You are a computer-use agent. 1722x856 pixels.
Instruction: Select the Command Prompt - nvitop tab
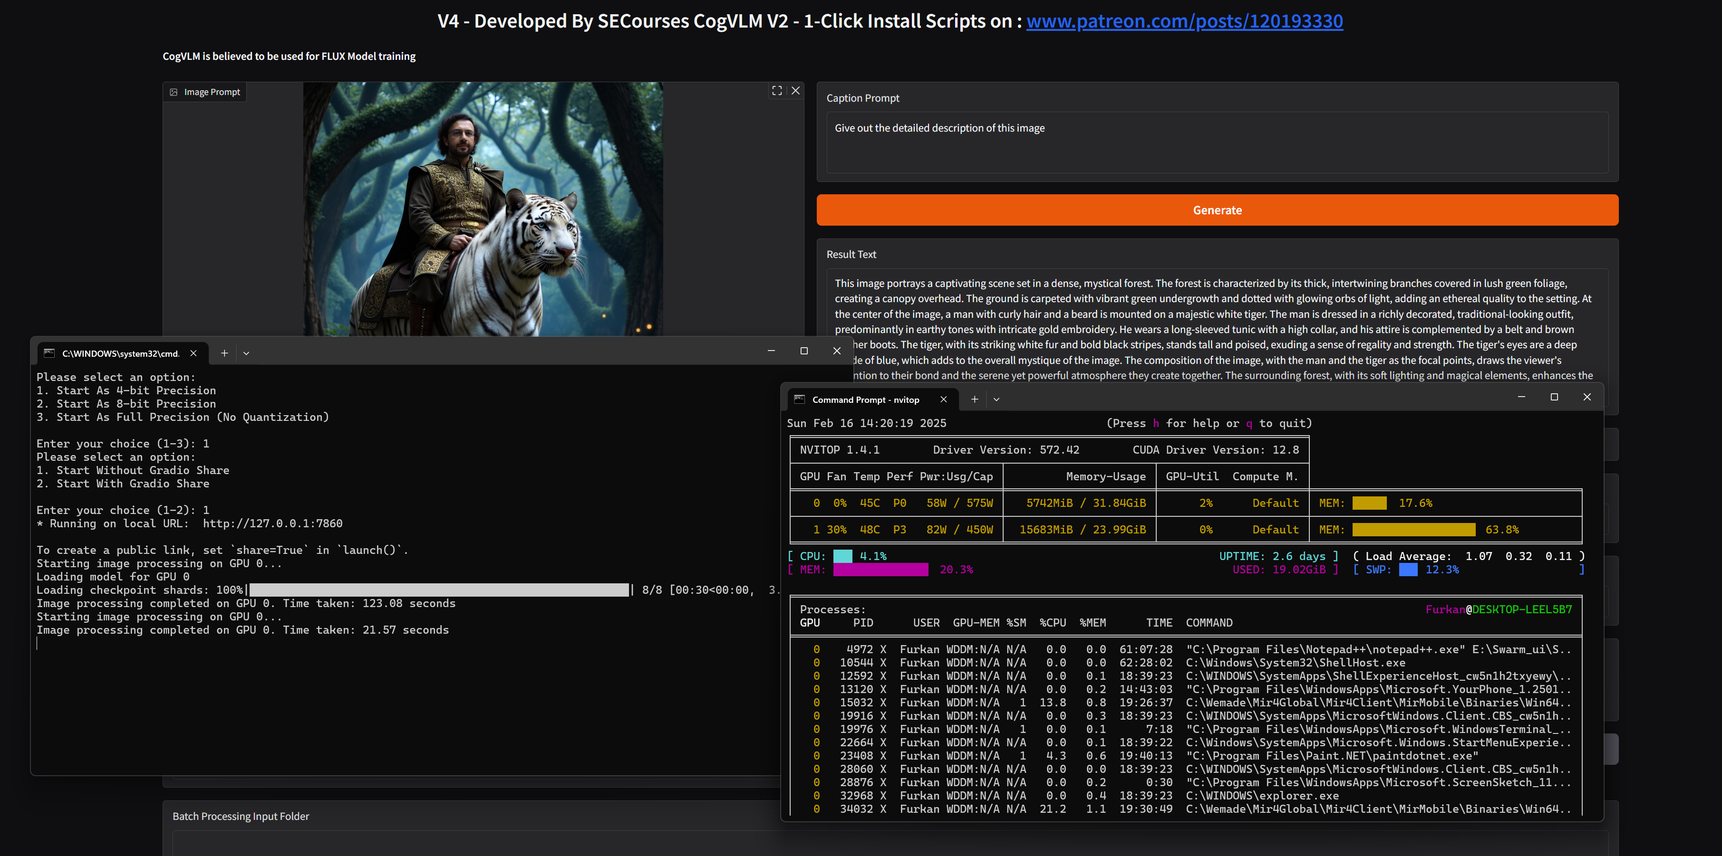[865, 399]
